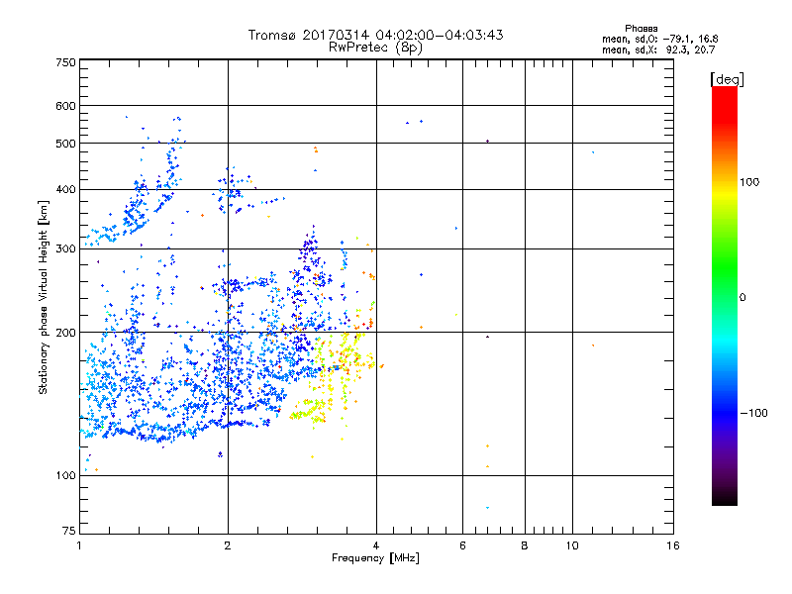
Task: Pick the black bottom of the phase colorbar
Action: coord(725,498)
